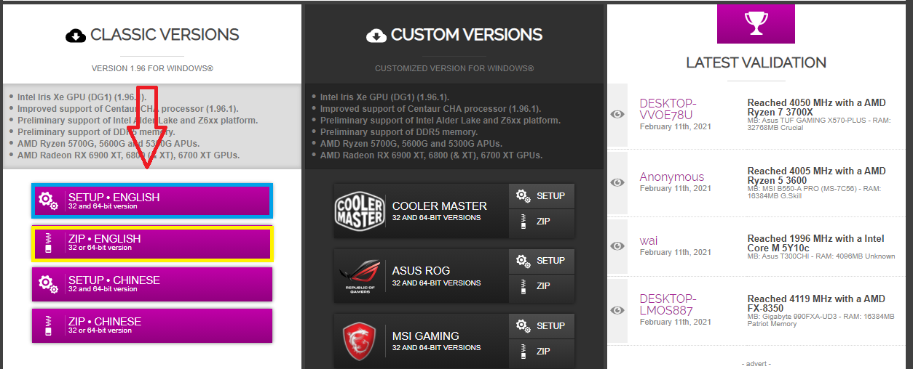
Task: Click the cloud download icon beside Custom Versions
Action: tap(376, 35)
